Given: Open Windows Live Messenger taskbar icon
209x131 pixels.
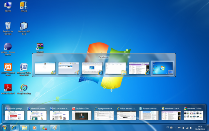Looking at the screenshot, I should point(44,128).
